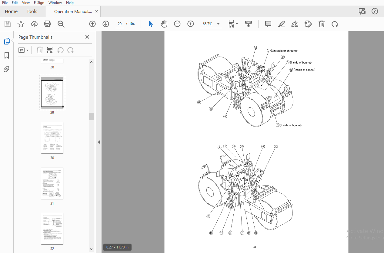Click the 8.27 x 11.70 in page size label
Screen dimensions: 384x253
[x=117, y=247]
